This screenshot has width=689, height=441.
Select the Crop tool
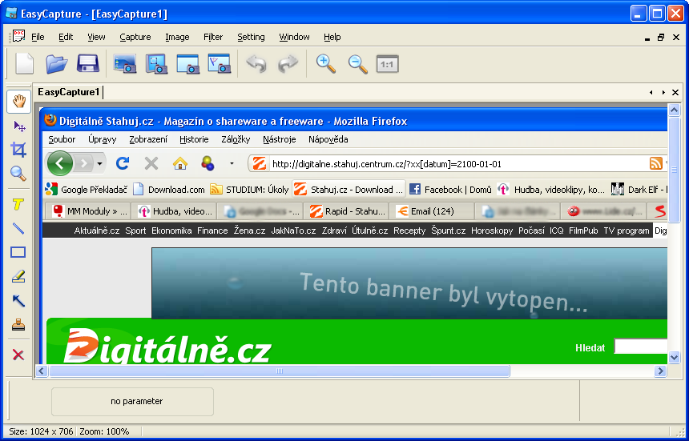18,150
